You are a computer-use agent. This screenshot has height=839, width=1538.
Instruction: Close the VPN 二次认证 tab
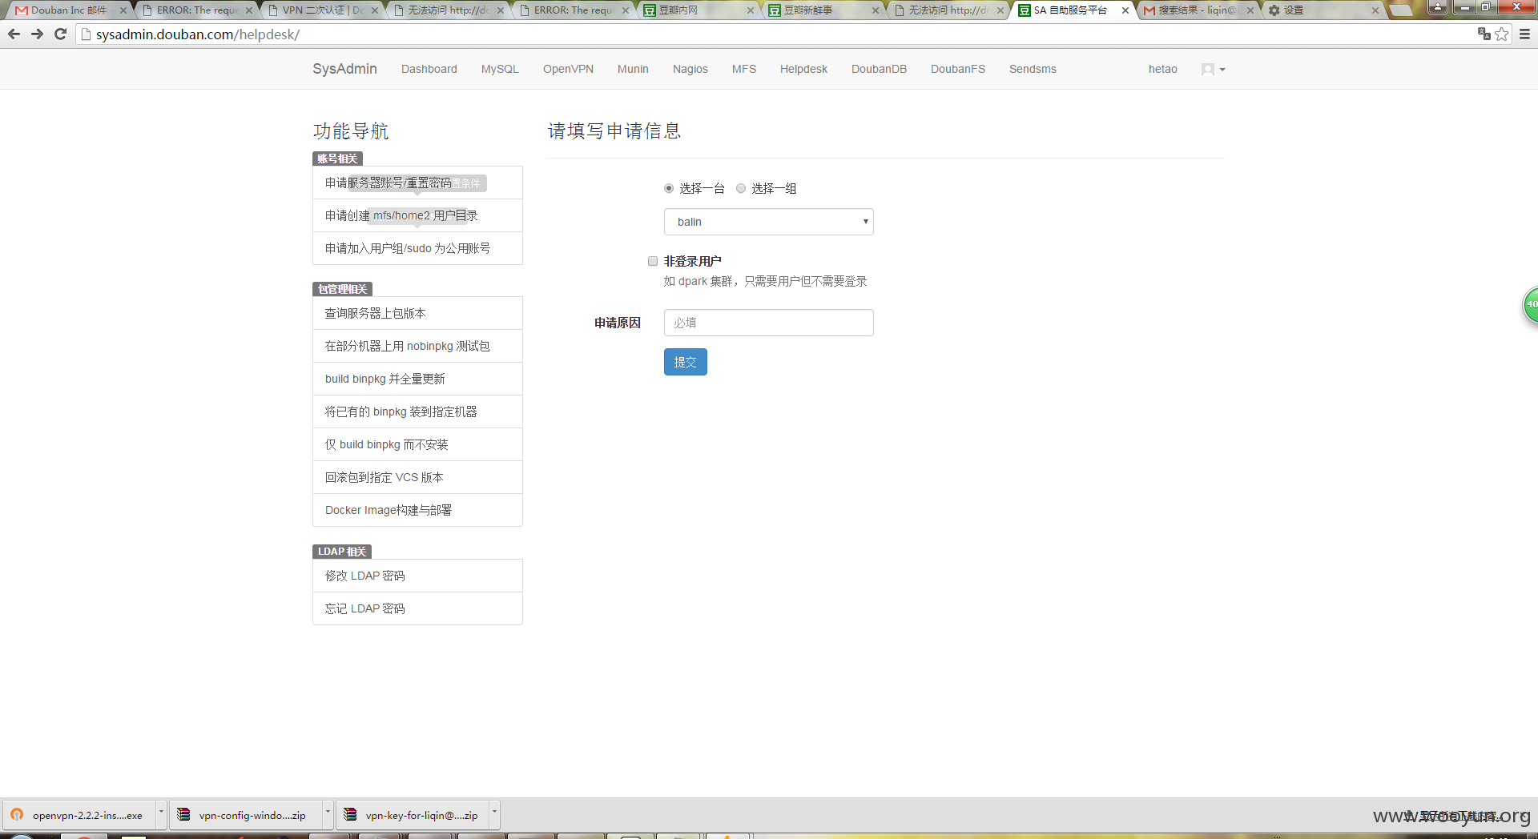[374, 10]
